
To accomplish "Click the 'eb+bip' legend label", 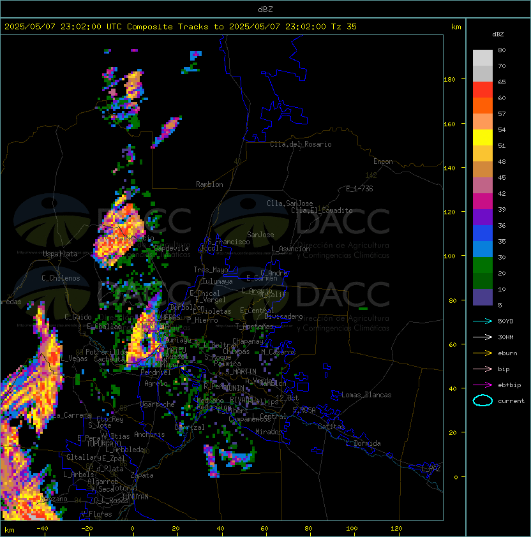I will pos(509,385).
